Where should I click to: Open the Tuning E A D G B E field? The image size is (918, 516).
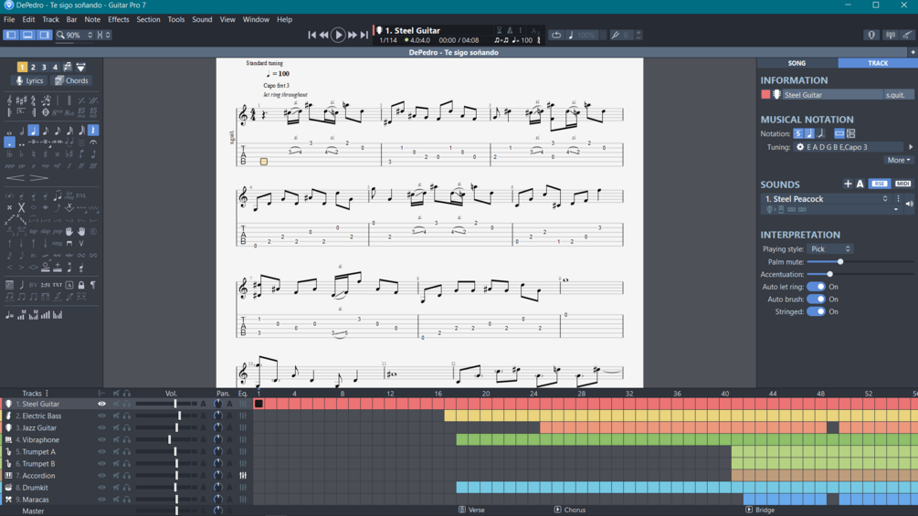click(848, 147)
